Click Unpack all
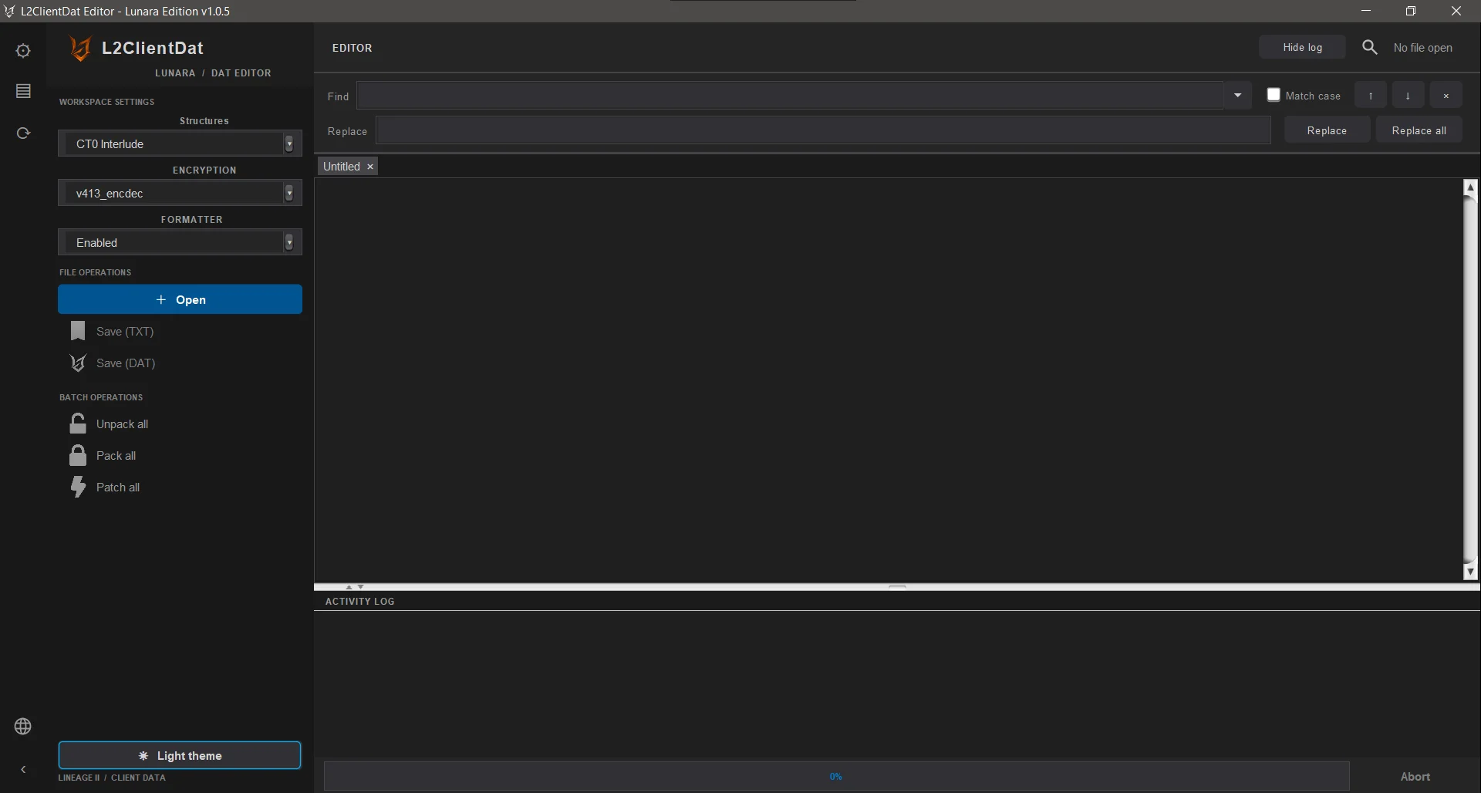The height and width of the screenshot is (793, 1481). point(110,424)
